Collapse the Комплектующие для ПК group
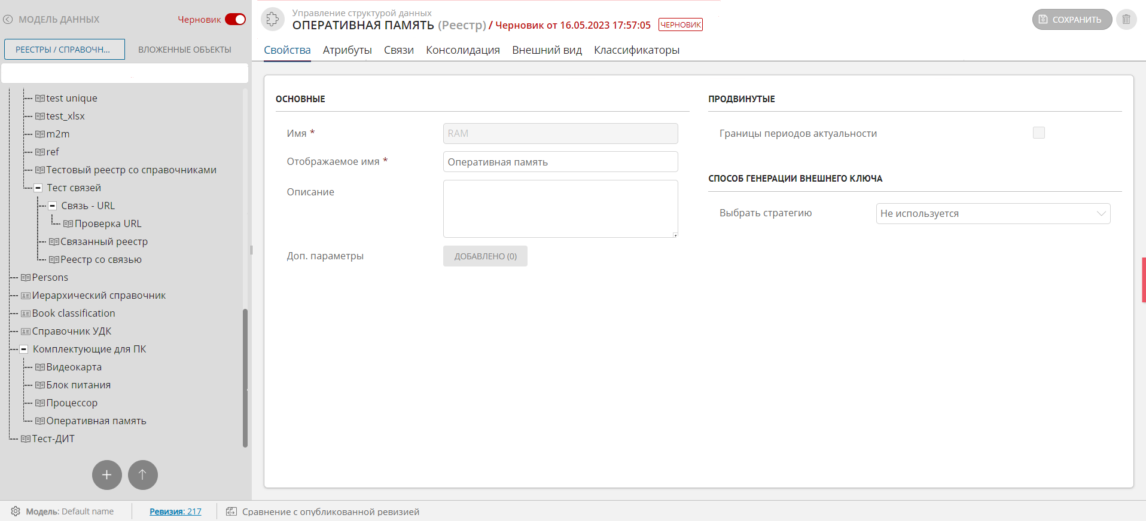Image resolution: width=1146 pixels, height=521 pixels. point(24,350)
